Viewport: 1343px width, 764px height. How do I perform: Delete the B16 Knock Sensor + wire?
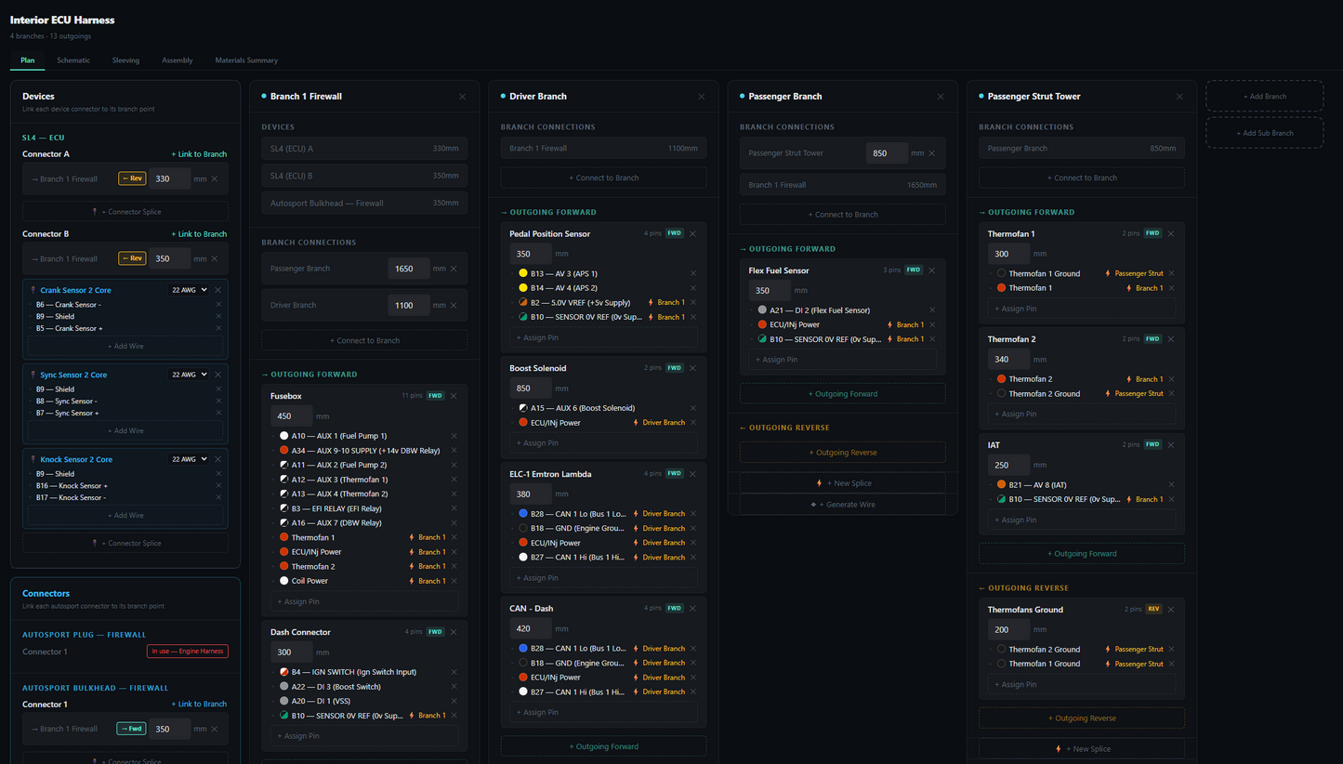pyautogui.click(x=218, y=486)
